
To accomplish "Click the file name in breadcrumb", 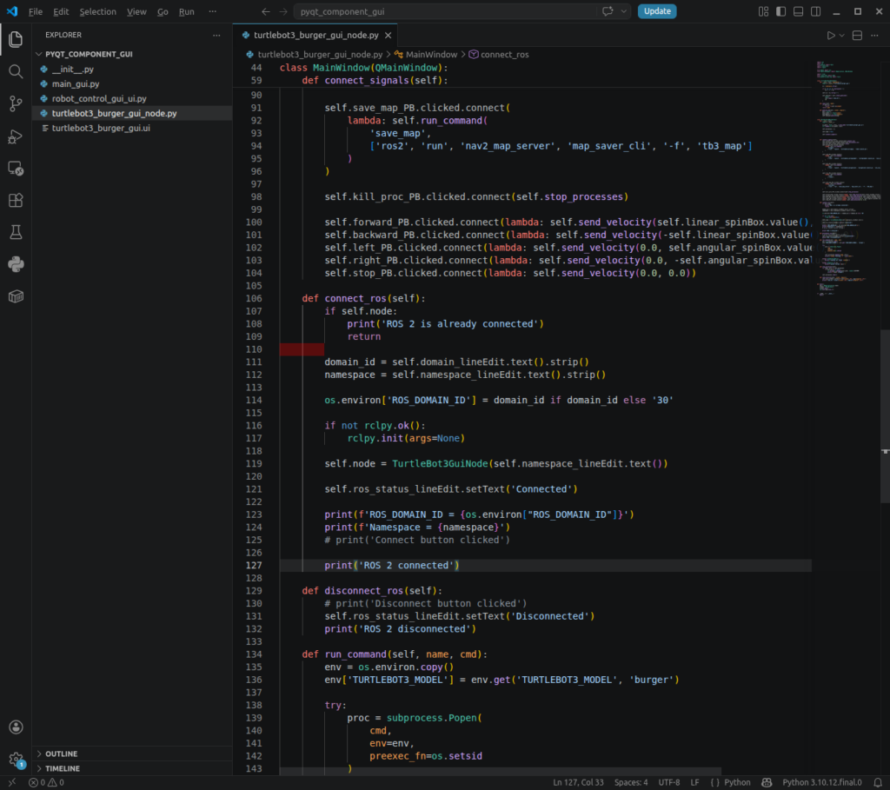I will pyautogui.click(x=320, y=55).
